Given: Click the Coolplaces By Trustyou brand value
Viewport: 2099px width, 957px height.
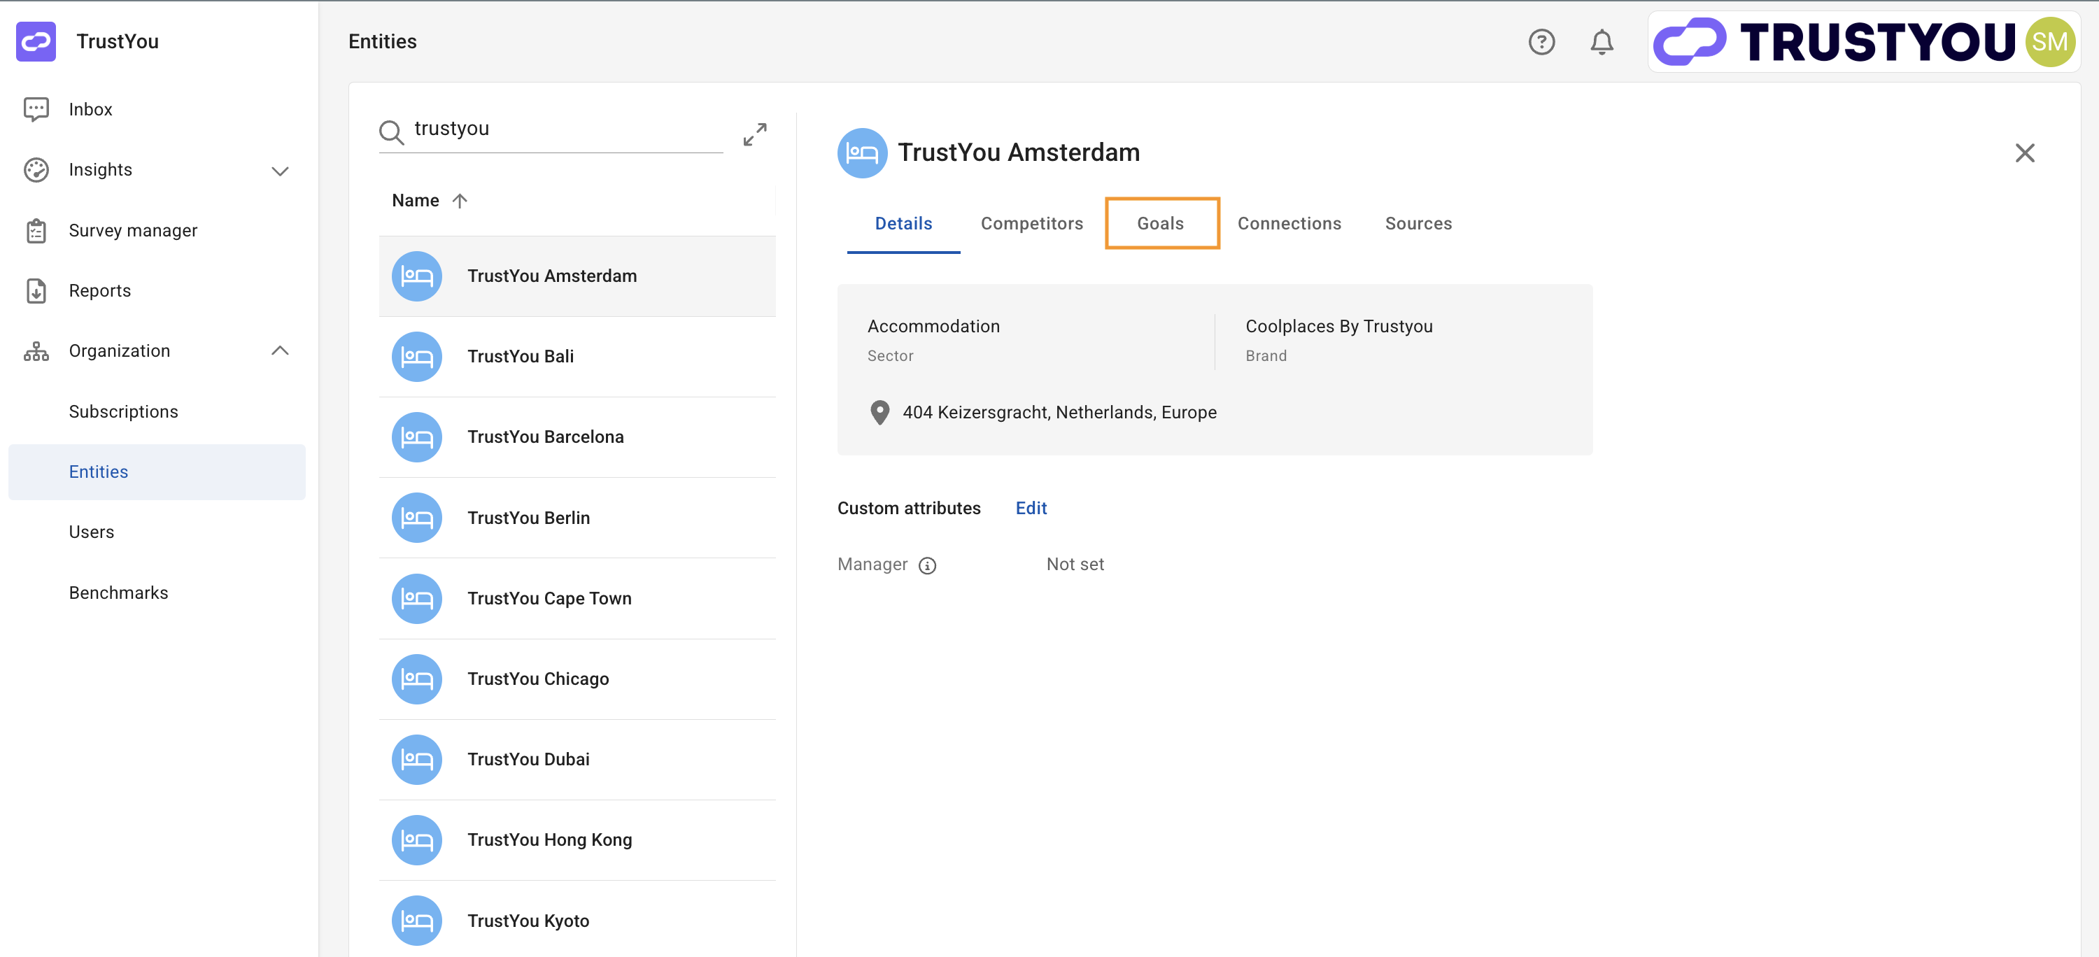Looking at the screenshot, I should click(x=1338, y=327).
